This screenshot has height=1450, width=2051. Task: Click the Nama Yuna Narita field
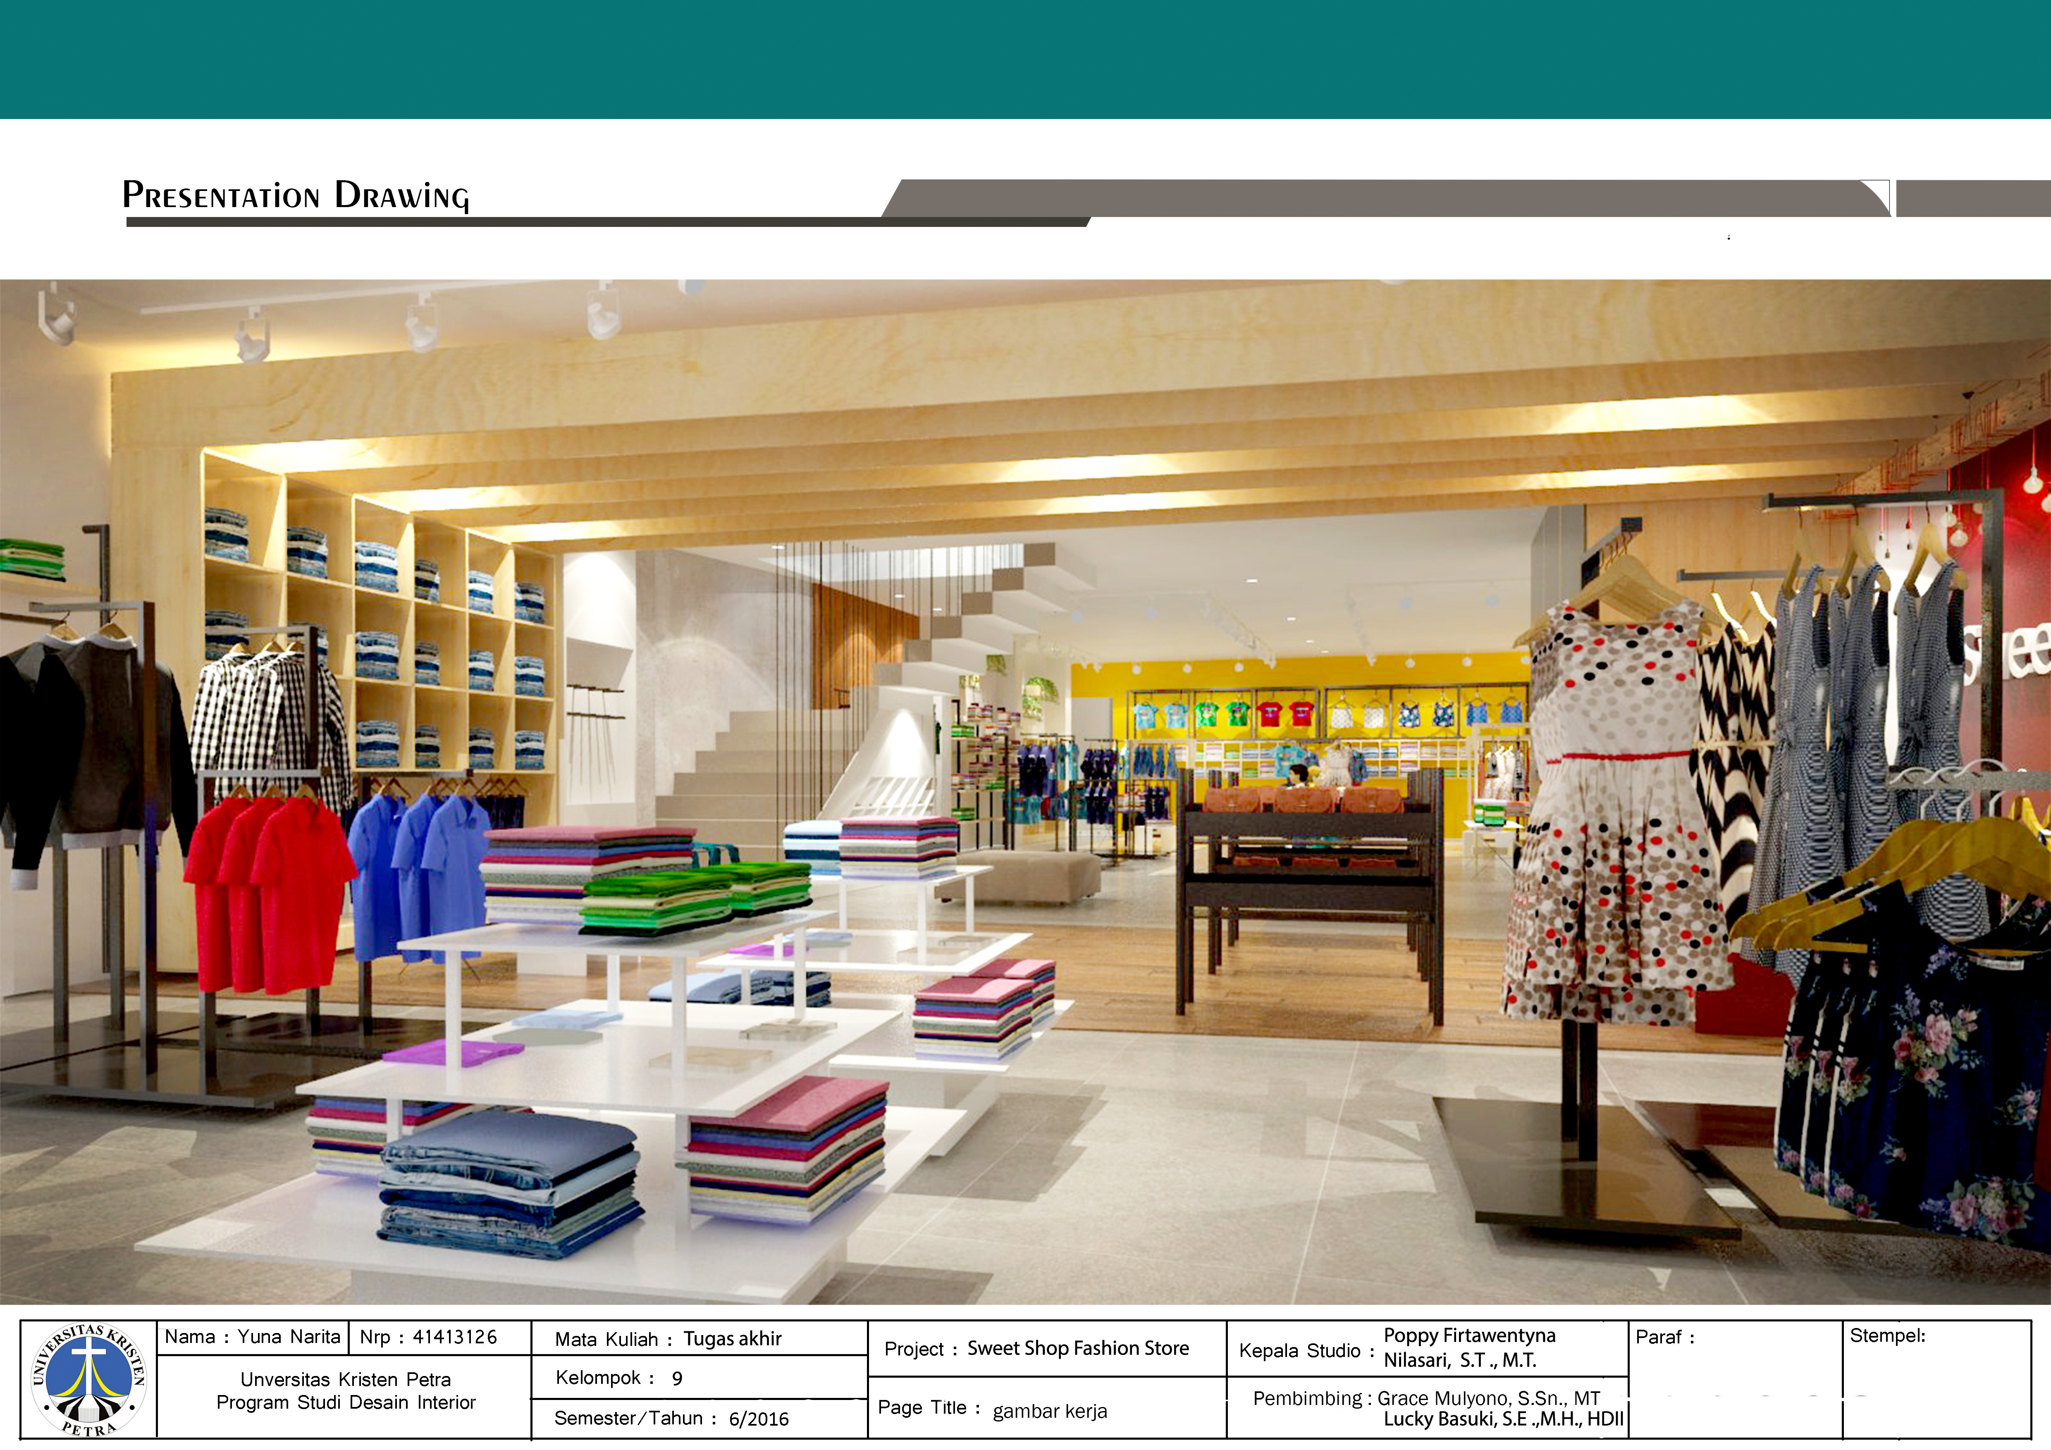pos(252,1337)
